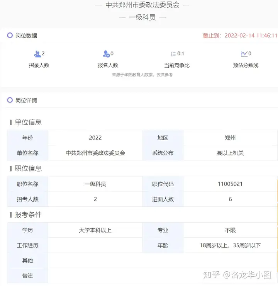The width and height of the screenshot is (278, 286).
Task: Select the 岗位详情 section heading
Action: click(26, 100)
